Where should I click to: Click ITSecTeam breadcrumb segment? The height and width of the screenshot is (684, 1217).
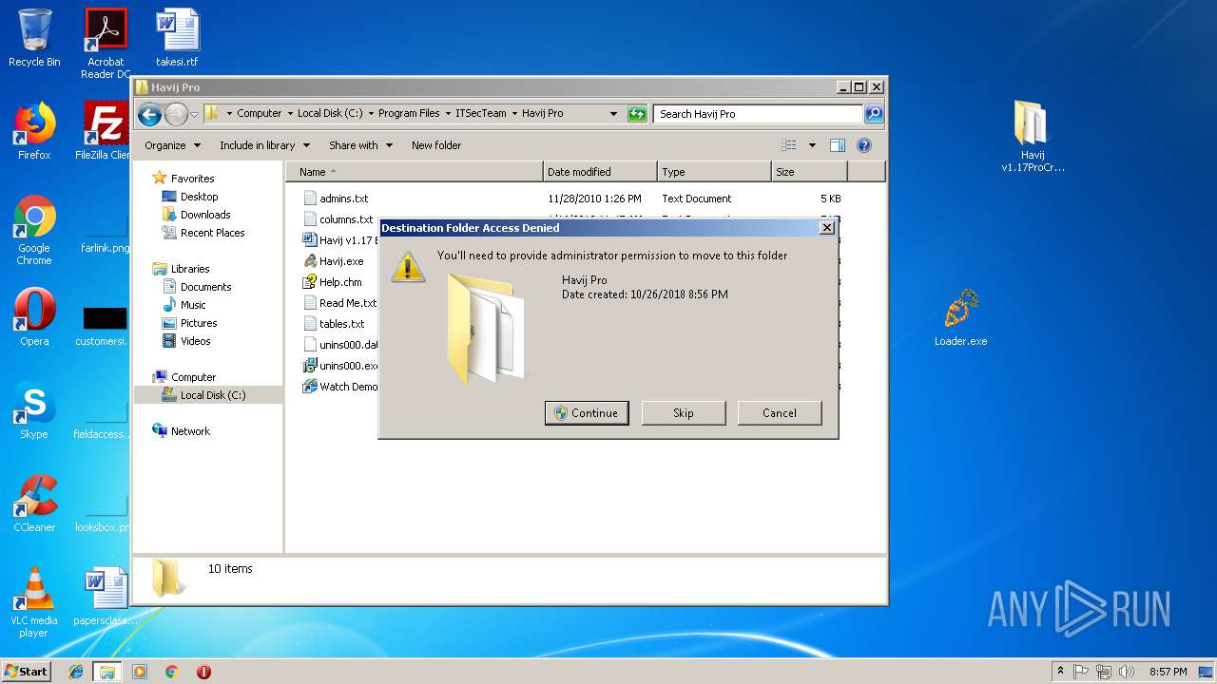pos(481,113)
